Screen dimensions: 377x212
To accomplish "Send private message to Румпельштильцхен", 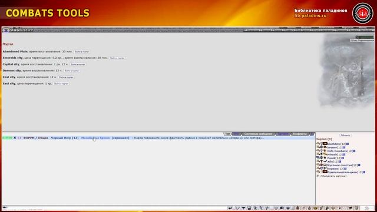I will [x=318, y=172].
